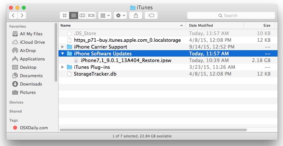Switch to list view
Image resolution: width=283 pixels, height=146 pixels.
click(x=74, y=16)
